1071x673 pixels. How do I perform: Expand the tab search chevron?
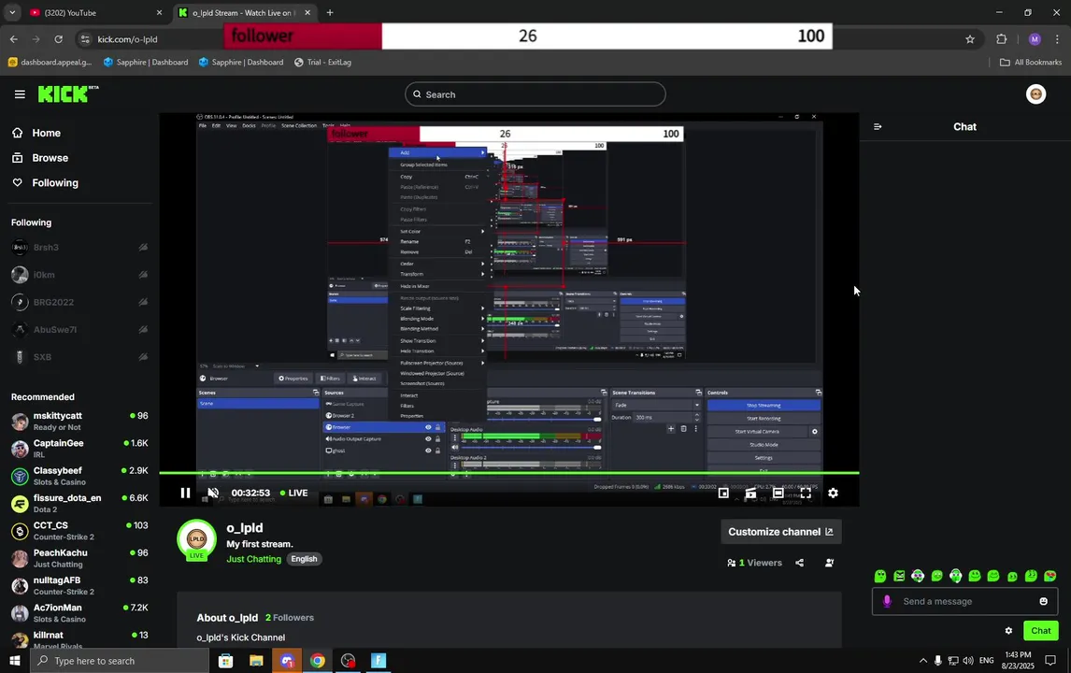(x=11, y=12)
